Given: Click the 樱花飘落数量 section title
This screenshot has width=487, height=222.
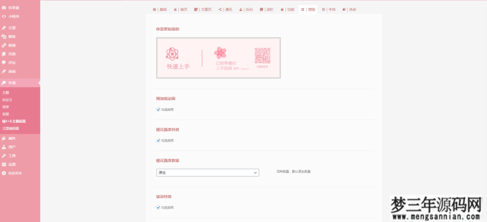Looking at the screenshot, I should [168, 160].
